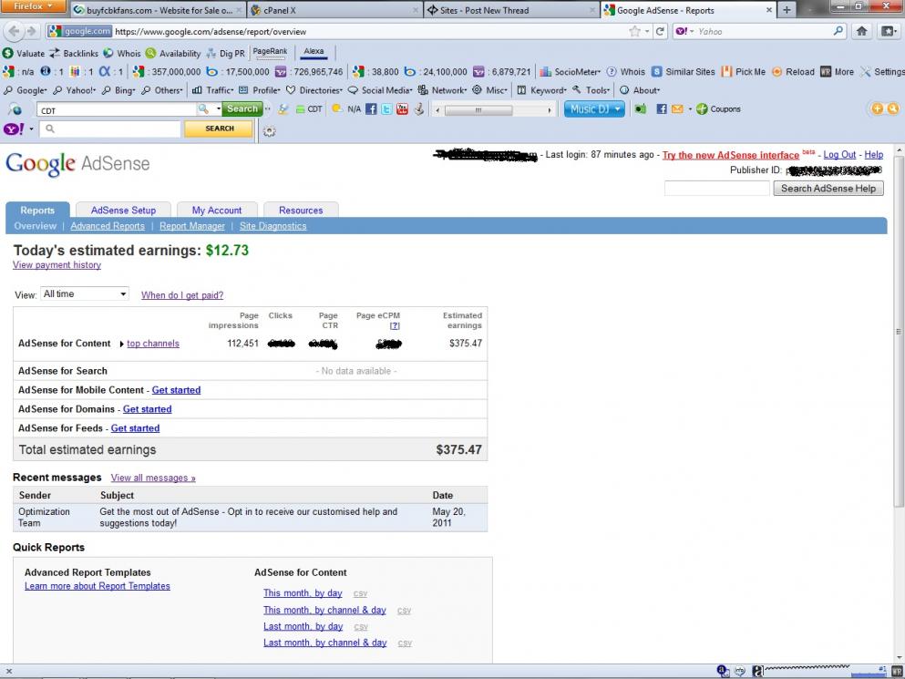Click Try the new AdSense interface link

730,155
